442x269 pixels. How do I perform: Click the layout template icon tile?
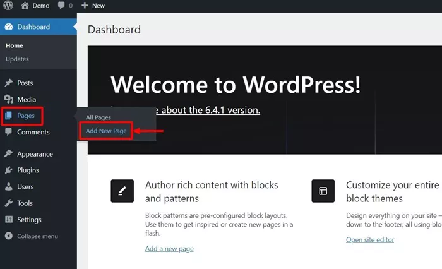click(323, 191)
